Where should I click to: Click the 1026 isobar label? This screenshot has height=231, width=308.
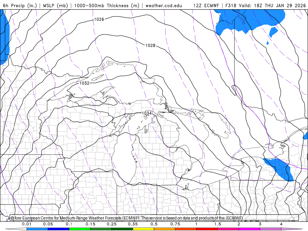pyautogui.click(x=99, y=19)
